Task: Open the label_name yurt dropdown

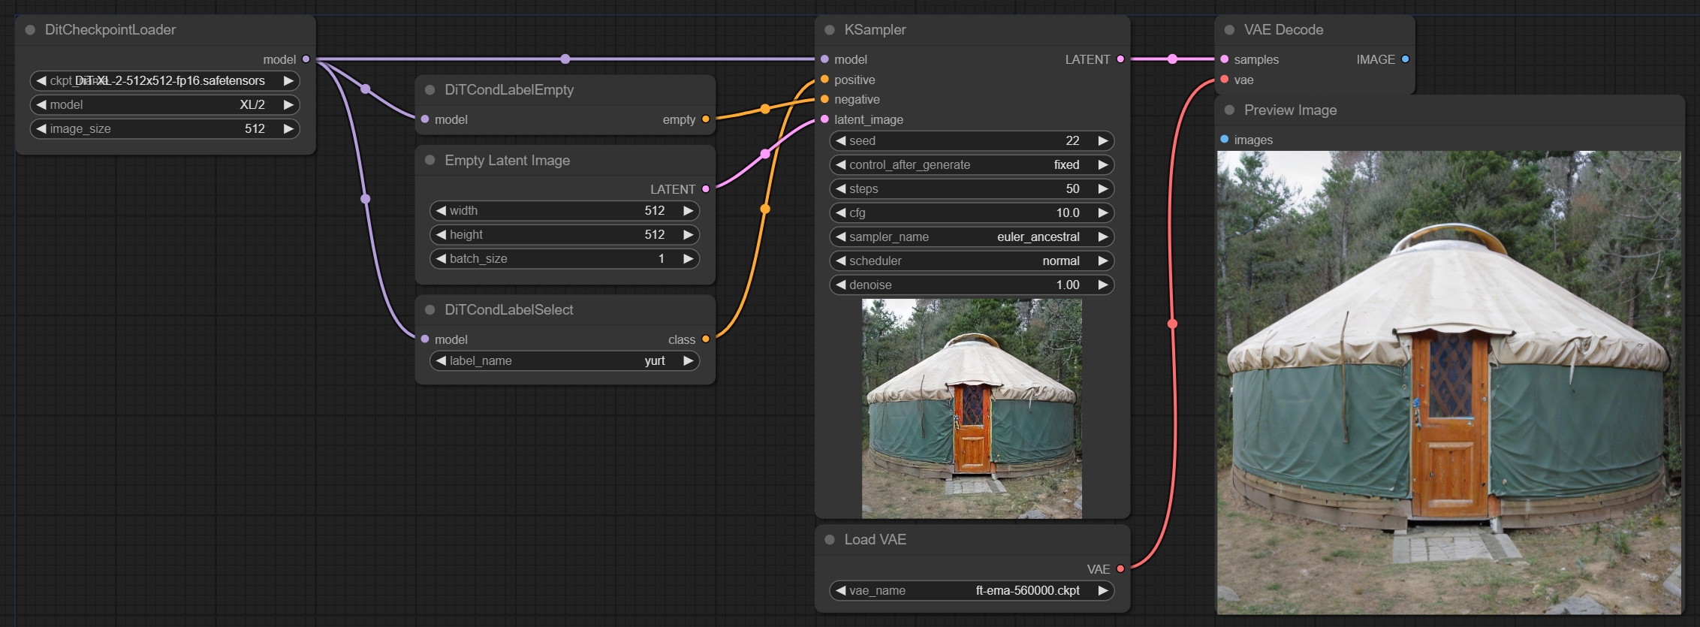Action: [565, 360]
